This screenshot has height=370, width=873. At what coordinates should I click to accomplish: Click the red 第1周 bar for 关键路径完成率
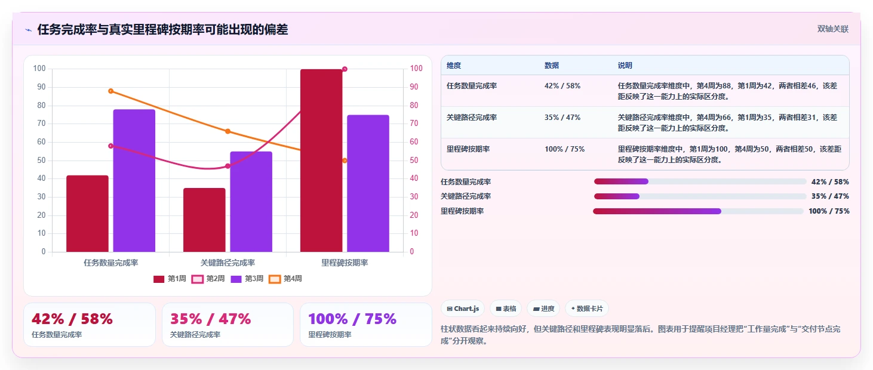click(204, 220)
